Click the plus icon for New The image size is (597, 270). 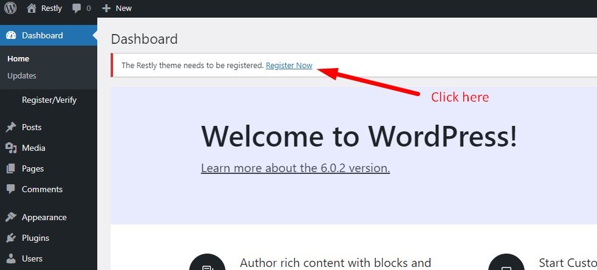coord(106,9)
